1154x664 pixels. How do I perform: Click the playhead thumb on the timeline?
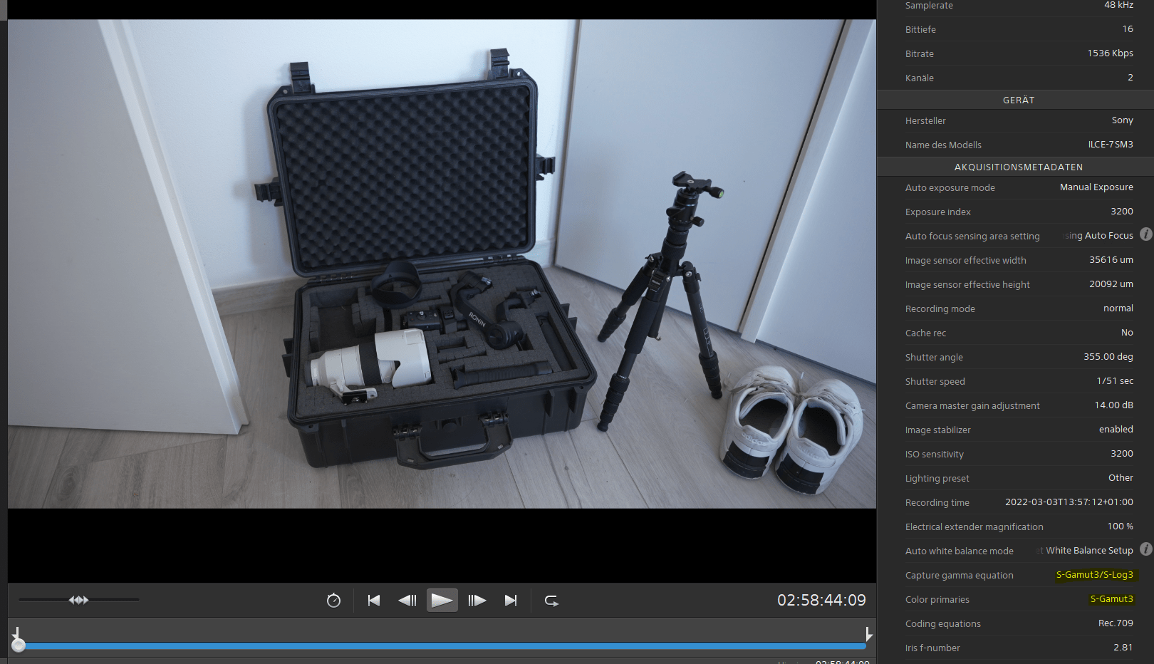(19, 645)
